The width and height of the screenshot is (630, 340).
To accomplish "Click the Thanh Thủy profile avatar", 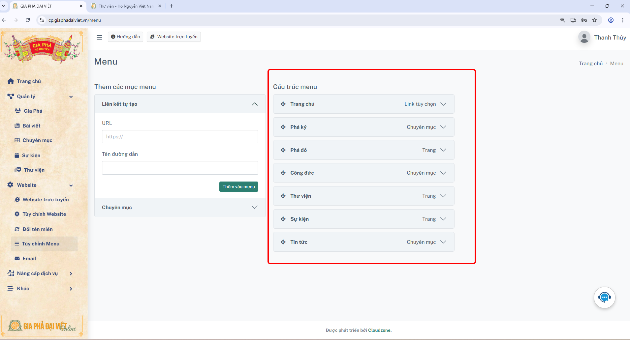I will pyautogui.click(x=584, y=37).
